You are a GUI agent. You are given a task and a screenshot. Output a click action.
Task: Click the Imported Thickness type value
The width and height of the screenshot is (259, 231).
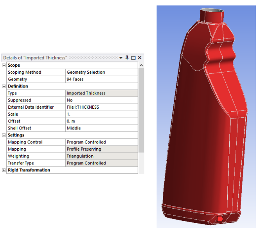pos(102,93)
